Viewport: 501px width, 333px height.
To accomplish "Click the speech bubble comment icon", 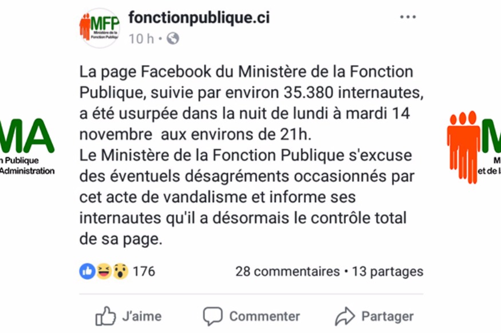I will click(x=212, y=316).
